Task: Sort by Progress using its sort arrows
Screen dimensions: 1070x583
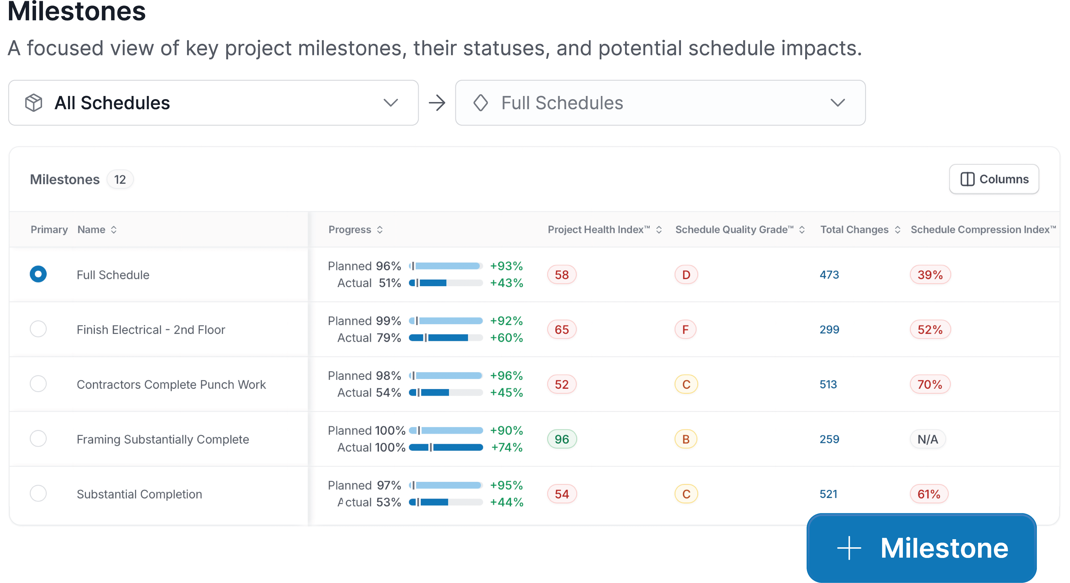Action: [380, 230]
